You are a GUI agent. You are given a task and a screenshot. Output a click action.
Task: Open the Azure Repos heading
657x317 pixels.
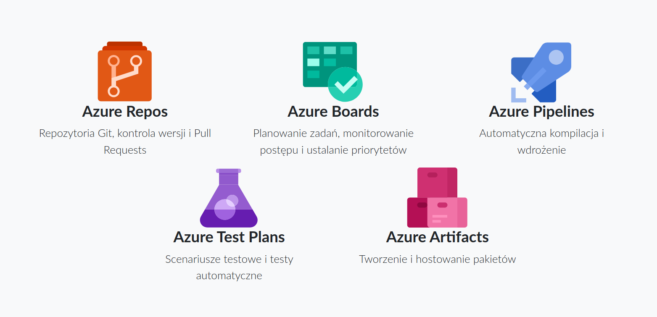(x=125, y=112)
